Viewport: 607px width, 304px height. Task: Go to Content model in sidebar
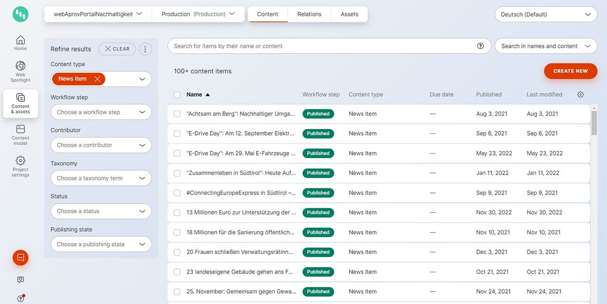20,135
